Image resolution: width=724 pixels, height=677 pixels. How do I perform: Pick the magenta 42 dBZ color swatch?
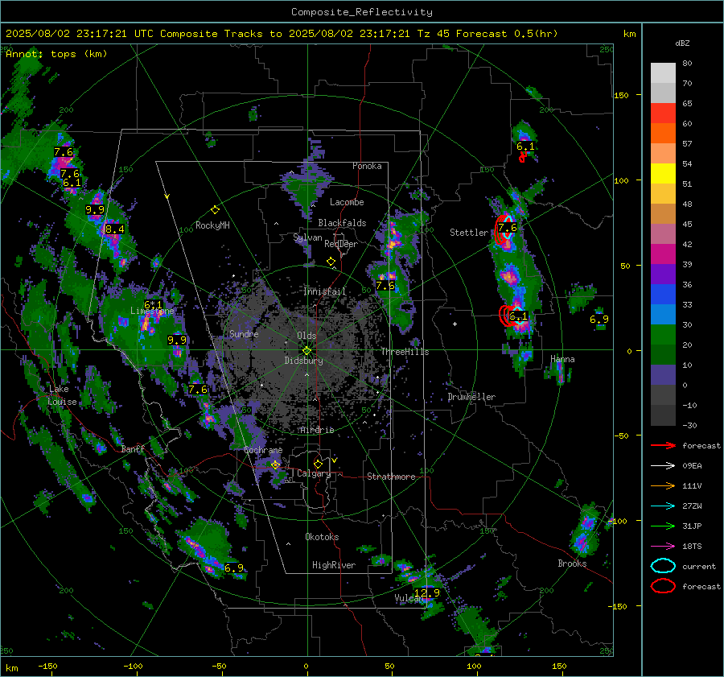(663, 254)
